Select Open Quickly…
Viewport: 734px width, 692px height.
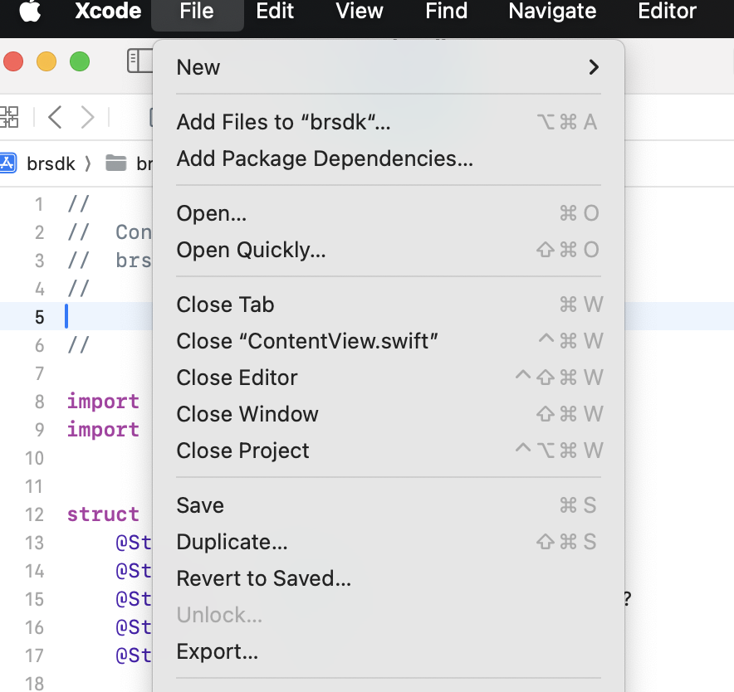389,250
